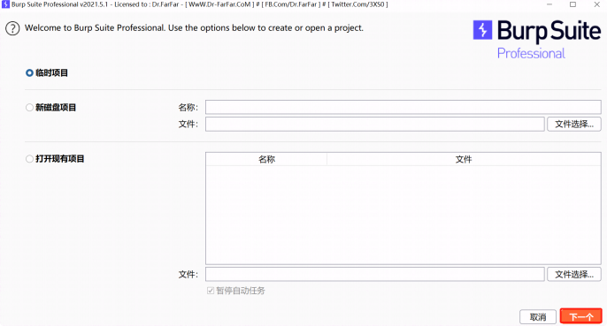Click the new project 名称 input field
This screenshot has height=326, width=607.
coord(403,107)
